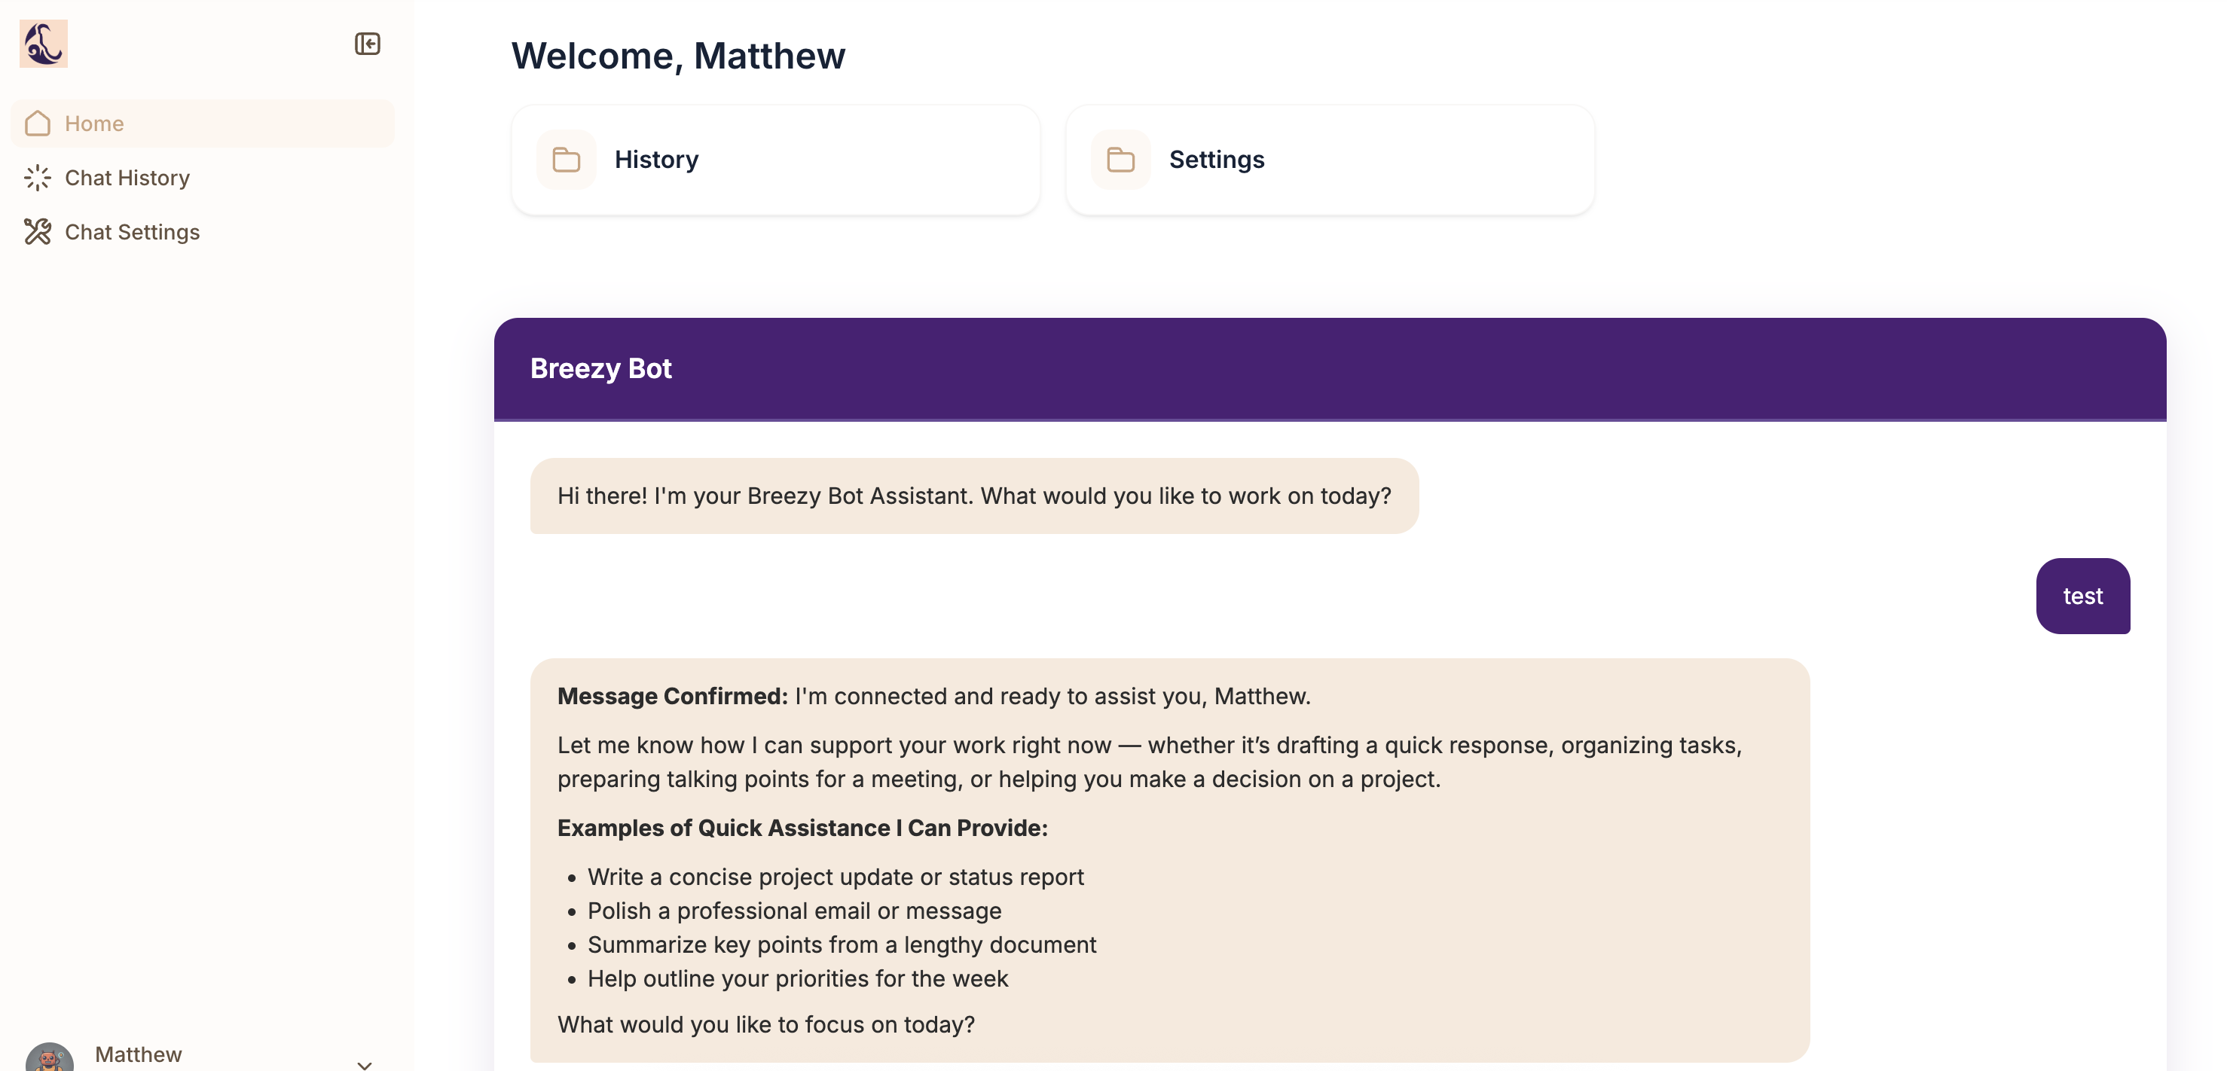
Task: Click the Chat History sparkle icon
Action: [38, 178]
